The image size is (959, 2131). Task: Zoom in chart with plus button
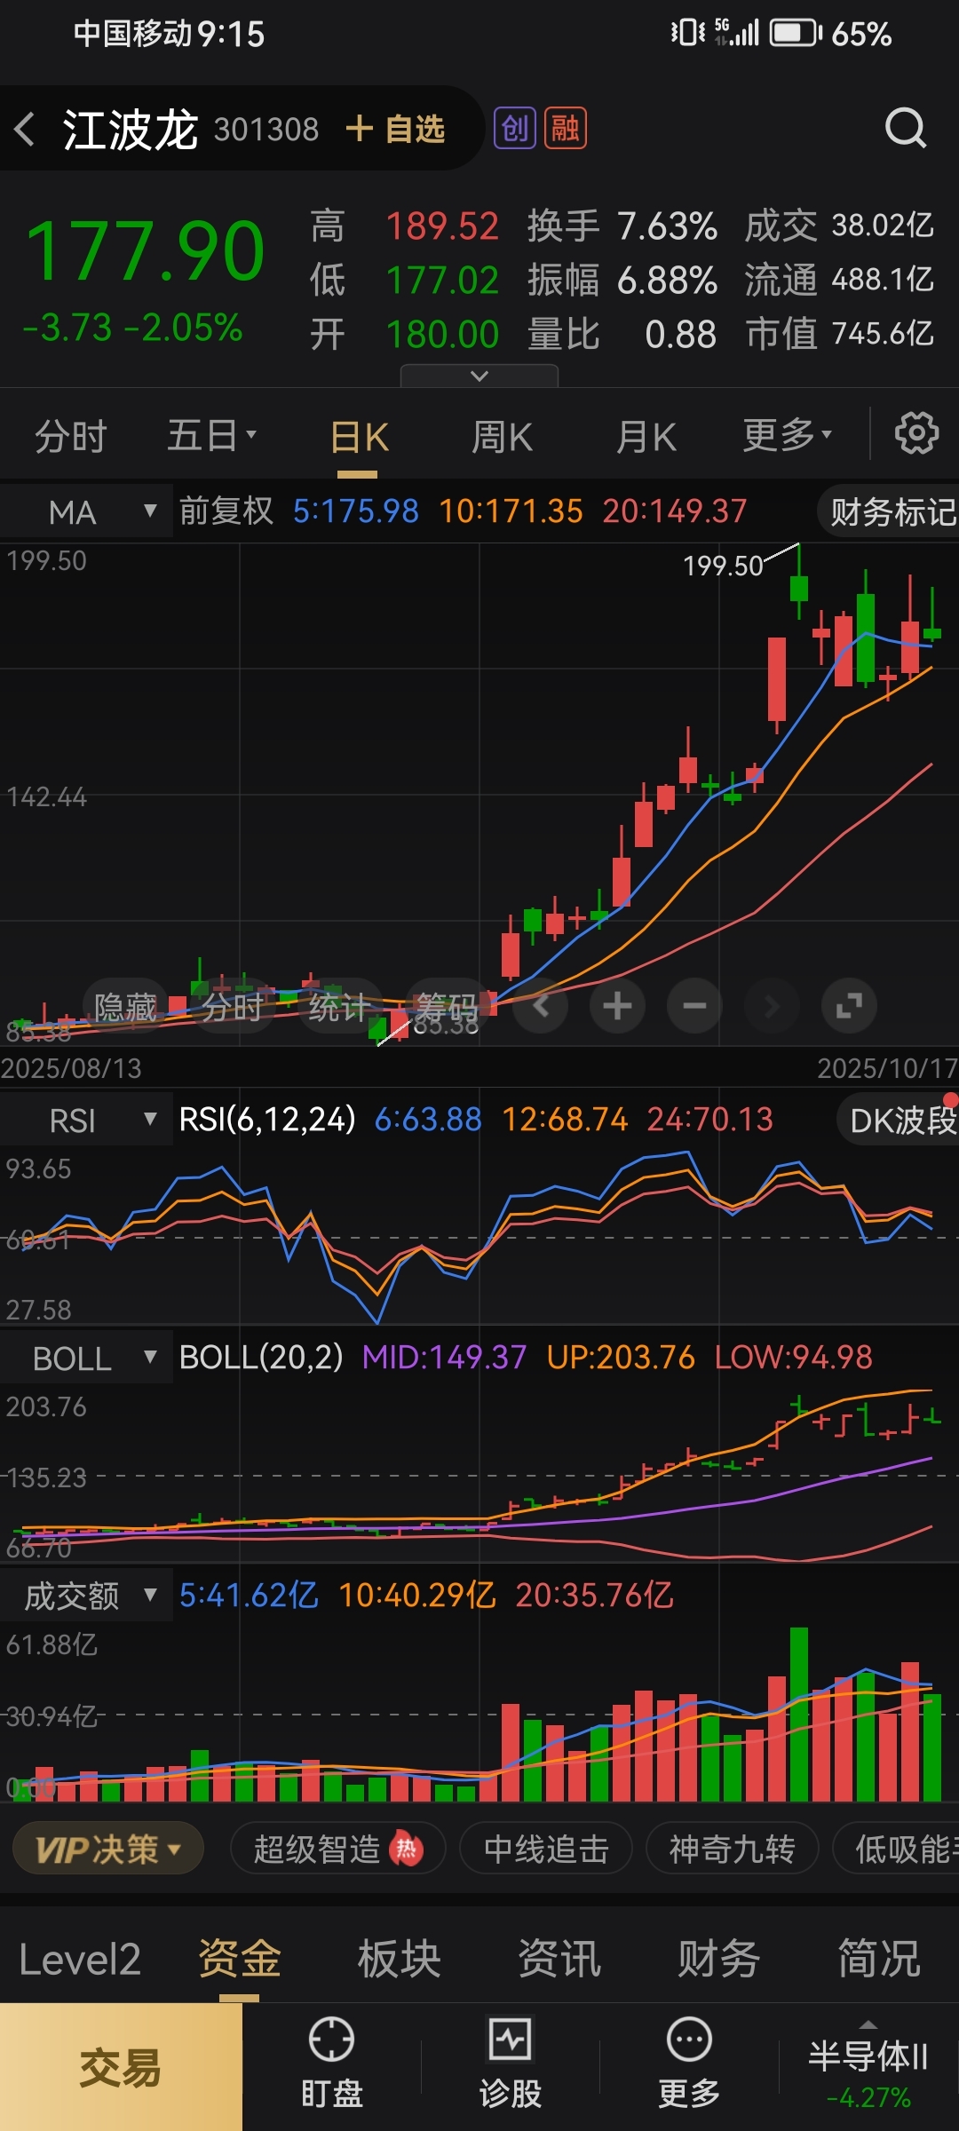click(x=617, y=1006)
